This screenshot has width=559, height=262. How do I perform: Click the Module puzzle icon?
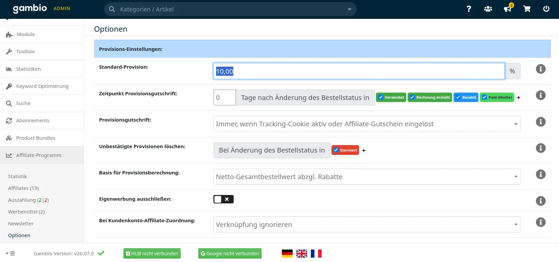click(9, 34)
